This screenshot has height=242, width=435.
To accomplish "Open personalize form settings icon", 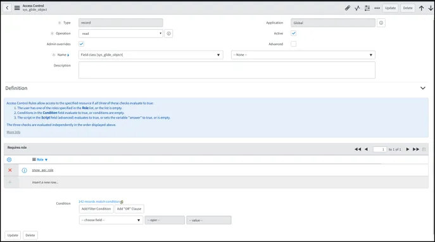I will [x=367, y=8].
